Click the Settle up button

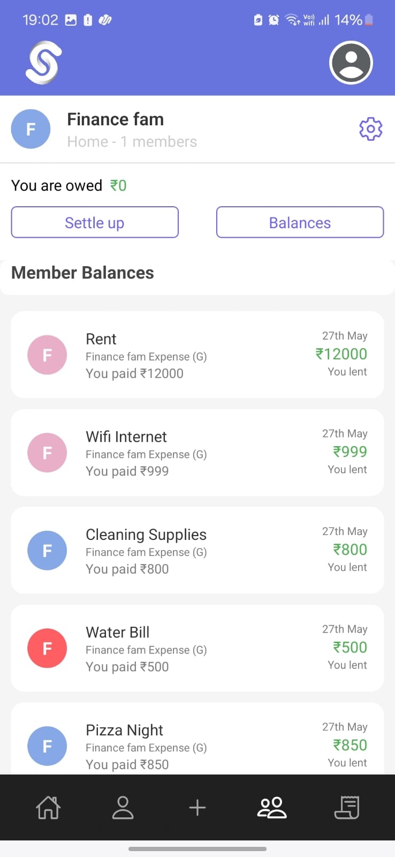95,222
